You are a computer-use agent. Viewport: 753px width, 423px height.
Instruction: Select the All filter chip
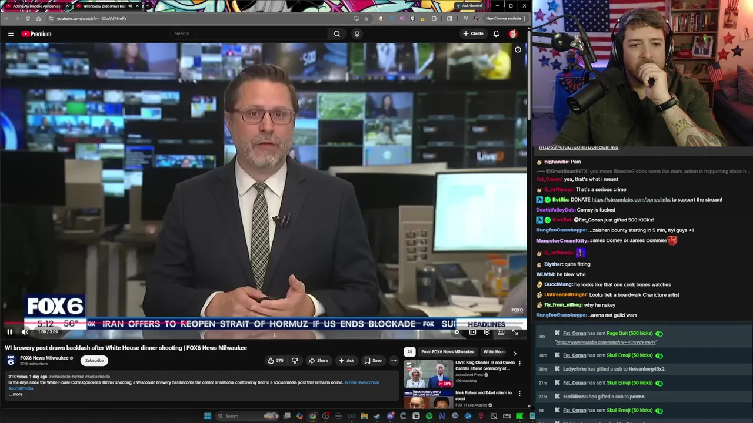410,352
